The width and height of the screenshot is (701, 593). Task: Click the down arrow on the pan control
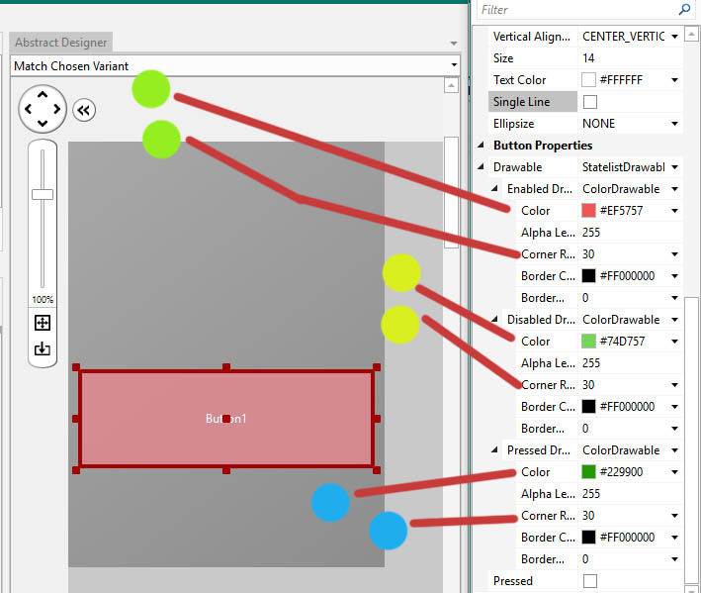click(x=43, y=124)
